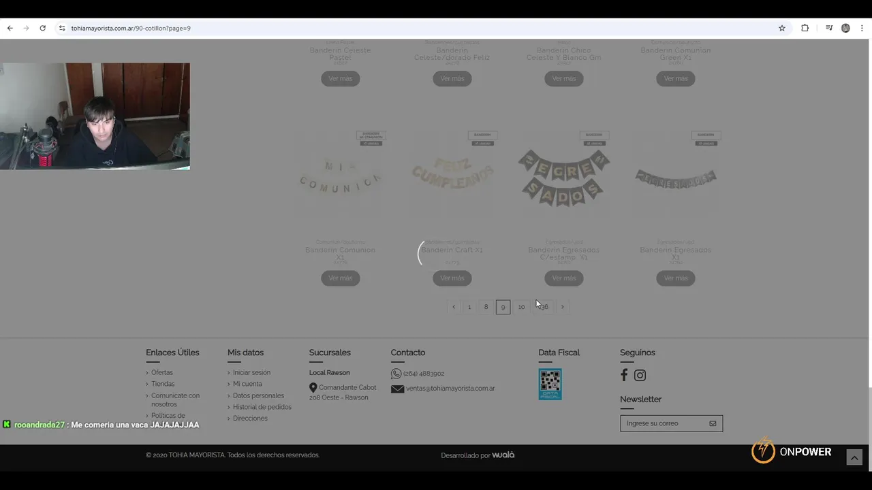Open Comunicate con nosotros link

click(175, 399)
